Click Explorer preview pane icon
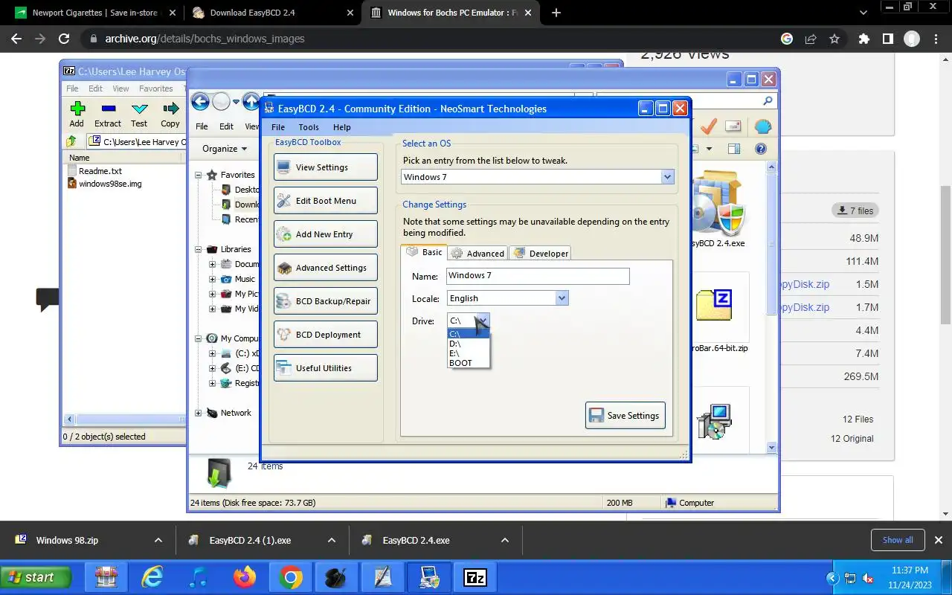 pos(734,149)
